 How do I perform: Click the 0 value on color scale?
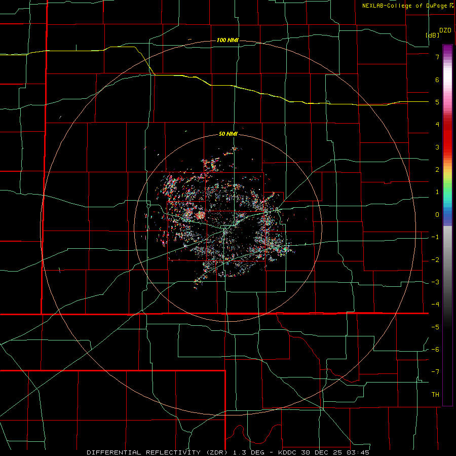pyautogui.click(x=437, y=215)
